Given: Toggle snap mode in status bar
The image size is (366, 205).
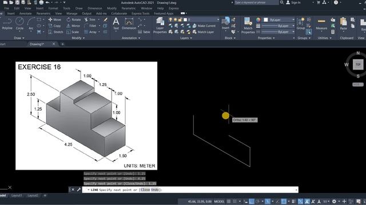Looking at the screenshot, I should [x=234, y=202].
